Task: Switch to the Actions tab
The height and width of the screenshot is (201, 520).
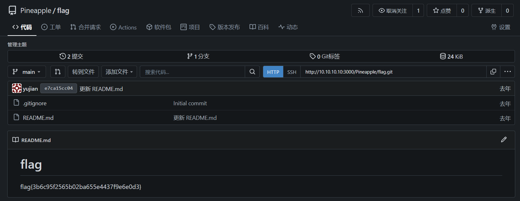Action: pyautogui.click(x=123, y=27)
